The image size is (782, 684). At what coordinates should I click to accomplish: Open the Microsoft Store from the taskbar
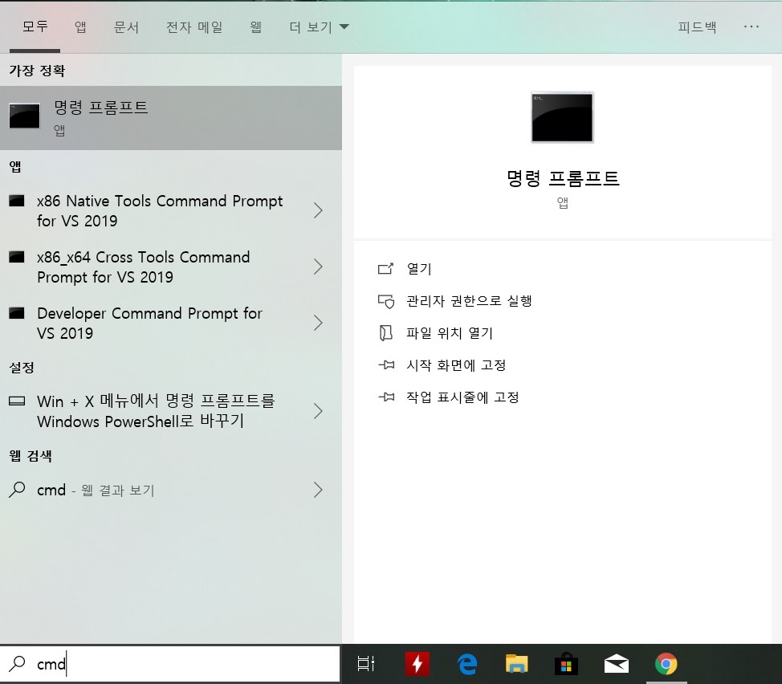(x=566, y=664)
